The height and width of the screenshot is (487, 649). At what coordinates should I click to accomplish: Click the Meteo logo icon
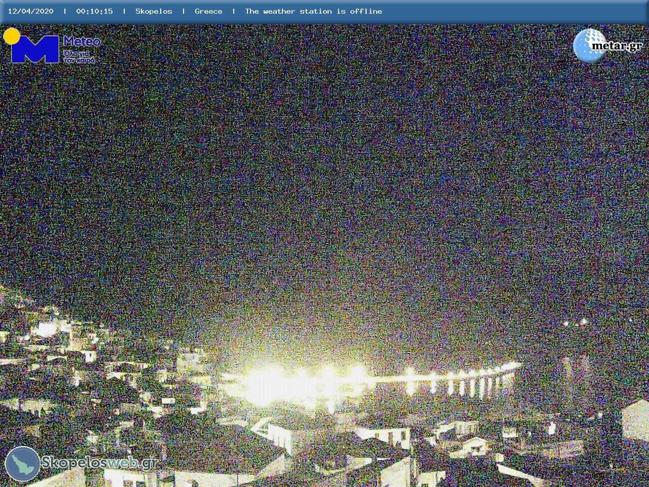pos(31,46)
